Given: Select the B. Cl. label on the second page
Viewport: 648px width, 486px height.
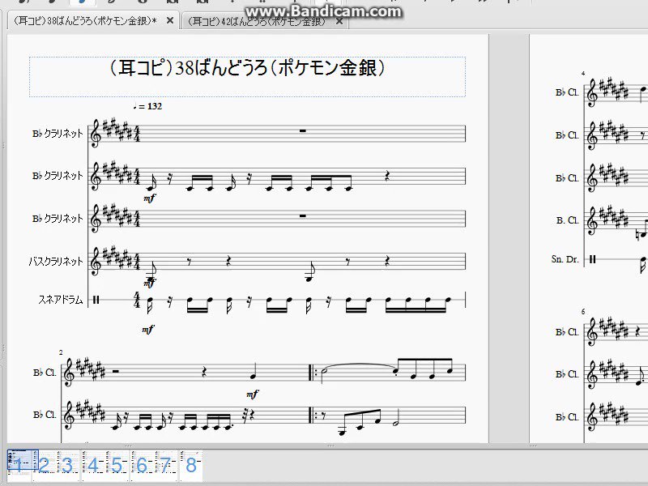Looking at the screenshot, I should (567, 220).
